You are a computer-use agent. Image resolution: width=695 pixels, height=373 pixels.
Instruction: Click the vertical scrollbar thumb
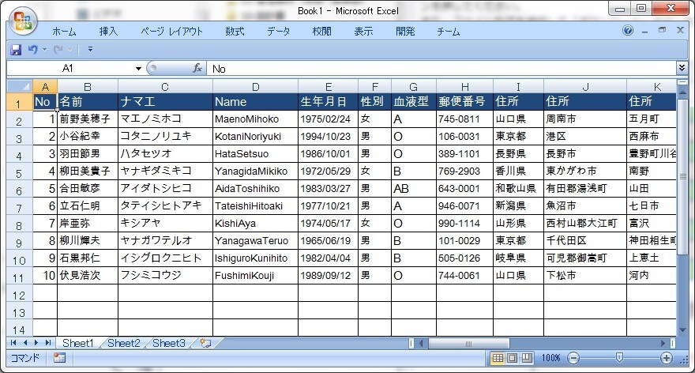pyautogui.click(x=682, y=176)
